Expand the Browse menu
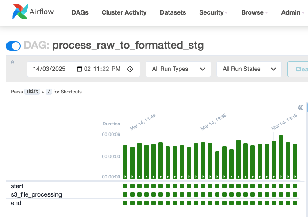The height and width of the screenshot is (217, 308). pyautogui.click(x=254, y=12)
